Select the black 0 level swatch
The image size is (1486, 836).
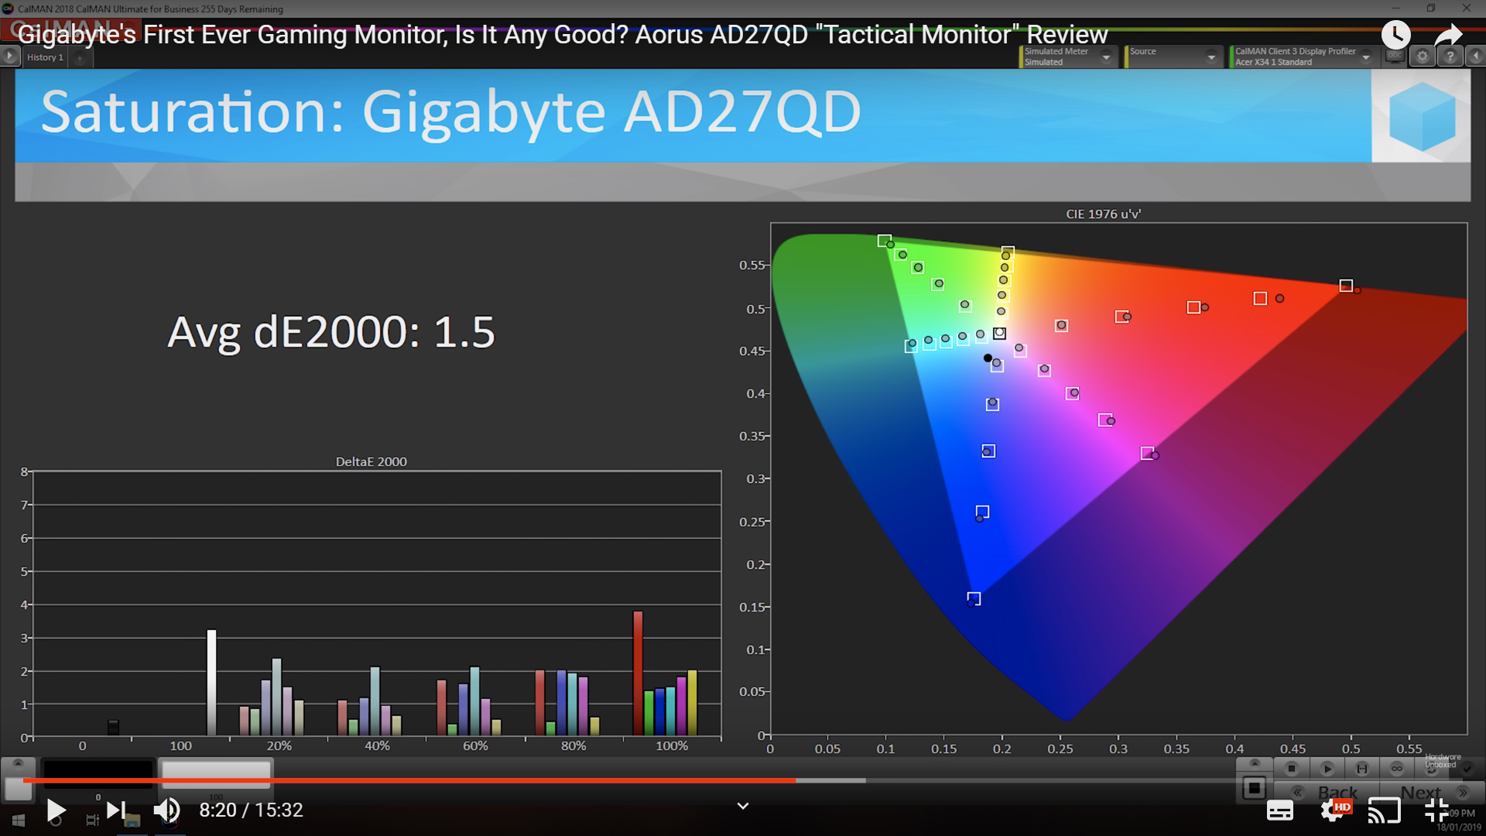[x=98, y=773]
